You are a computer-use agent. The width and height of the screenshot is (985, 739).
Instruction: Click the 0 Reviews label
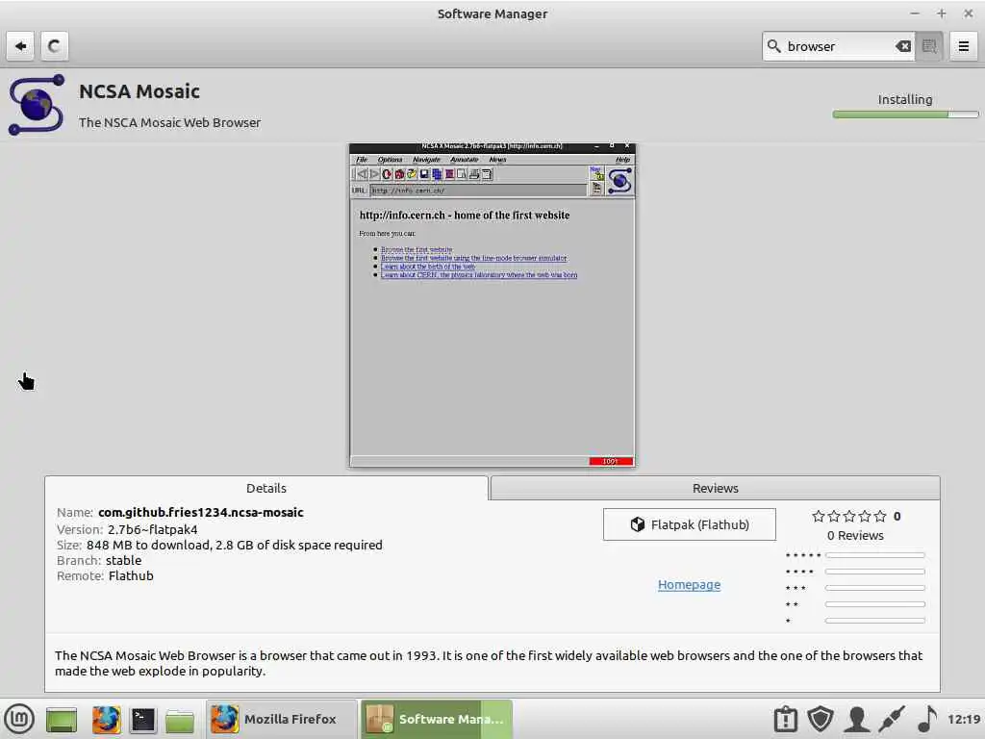[x=855, y=535]
